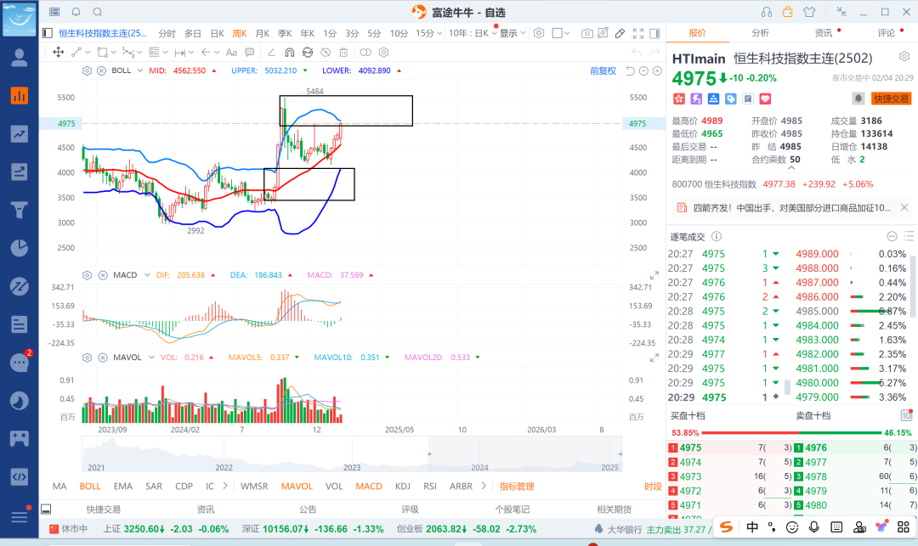This screenshot has width=918, height=546.
Task: Open the skin/theme shirt icon
Action: (x=810, y=12)
